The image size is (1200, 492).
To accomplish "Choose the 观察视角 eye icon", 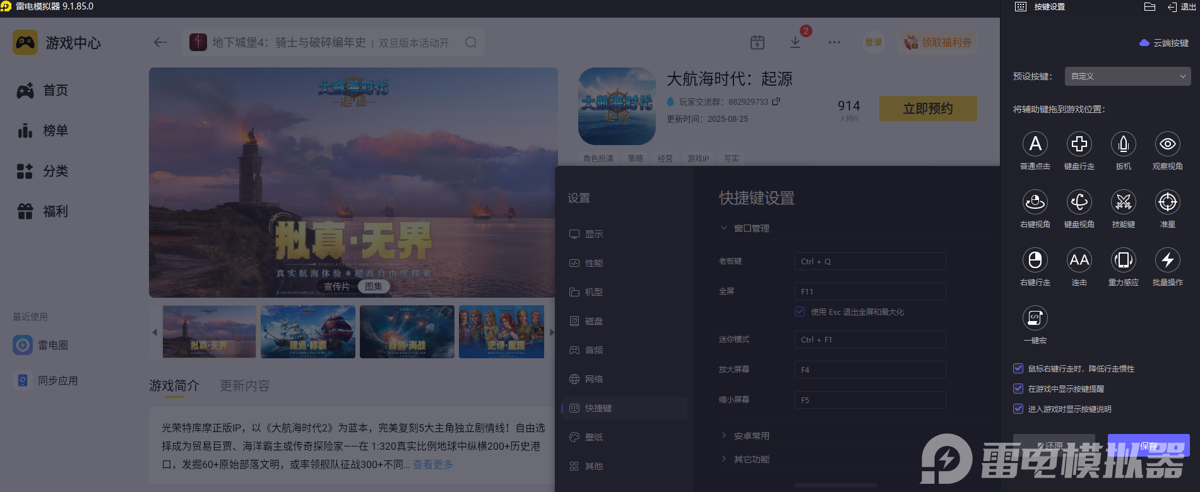I will 1167,144.
